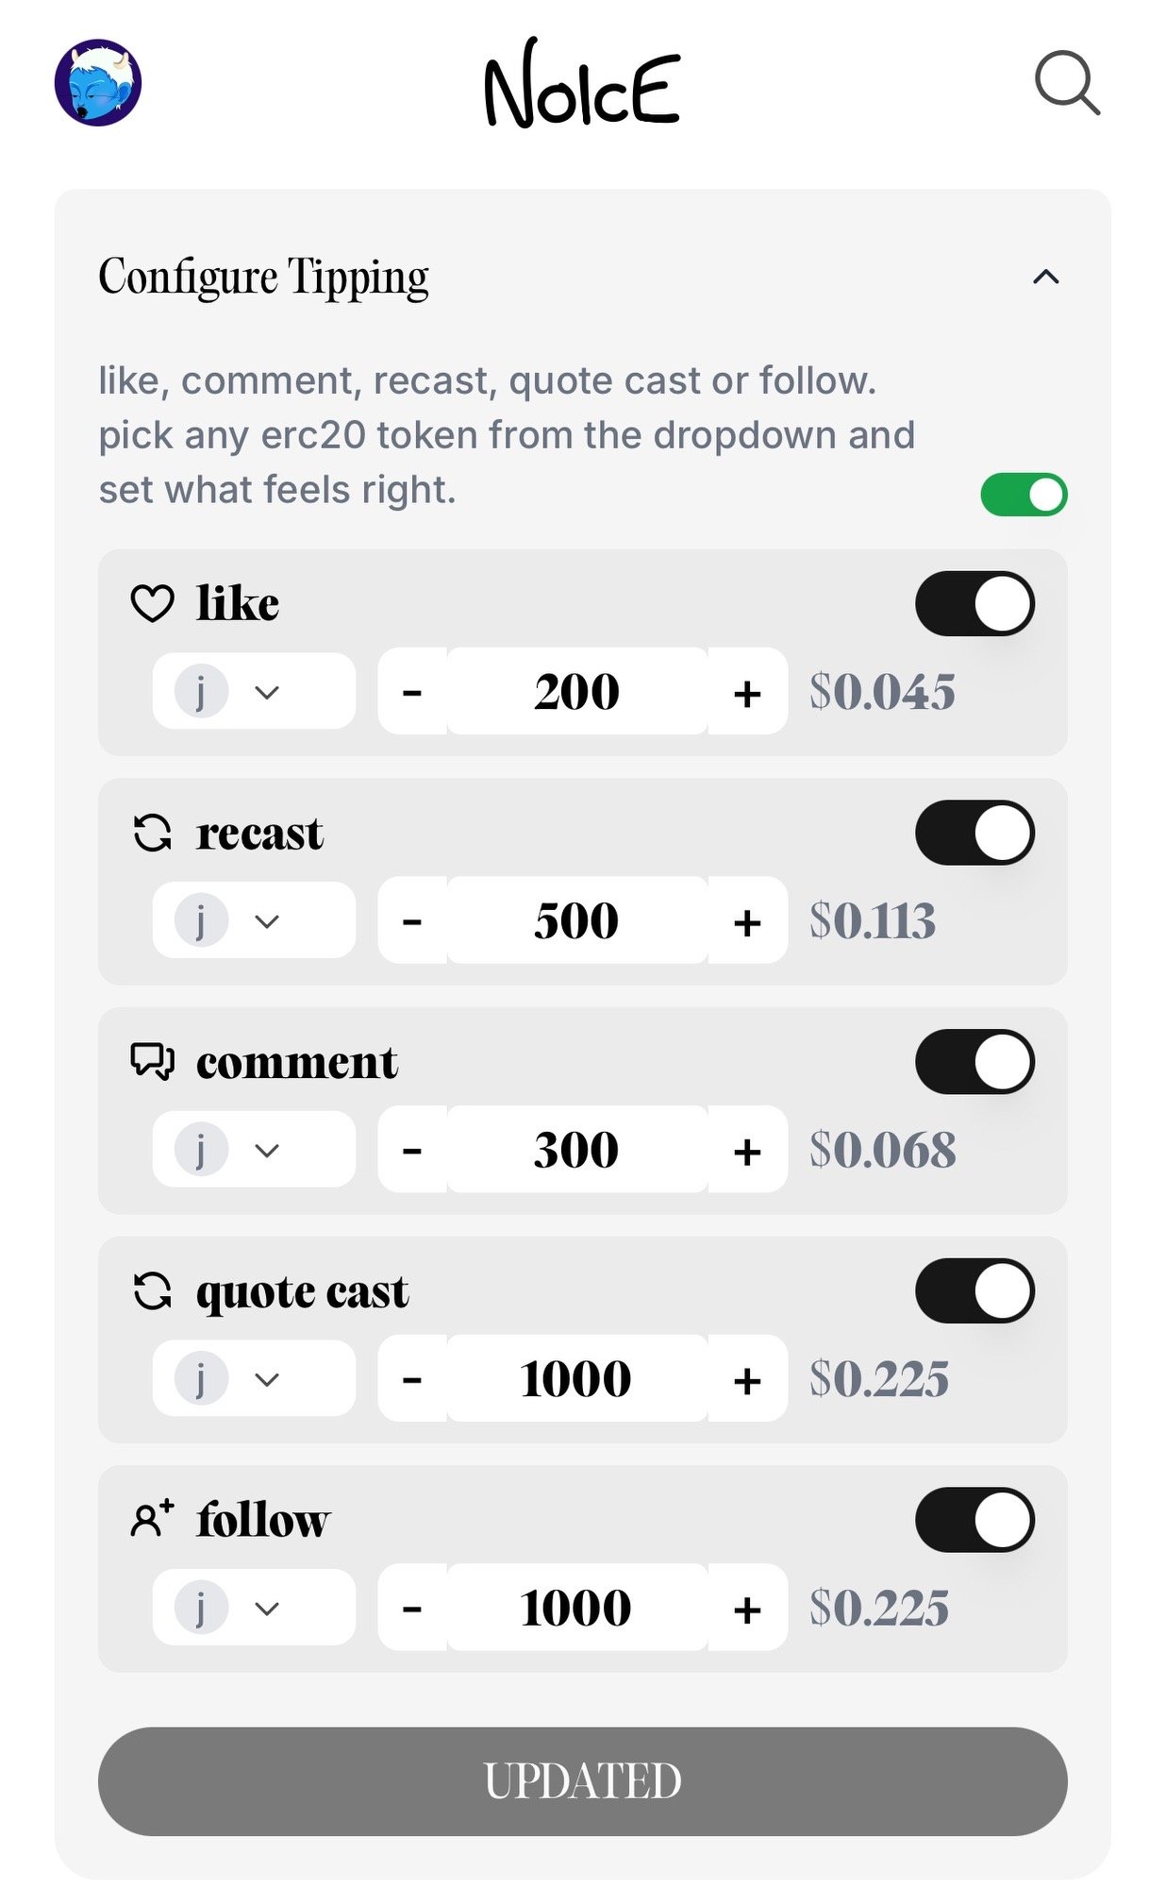Open the search magnifier icon
The width and height of the screenshot is (1166, 1888).
pyautogui.click(x=1067, y=83)
